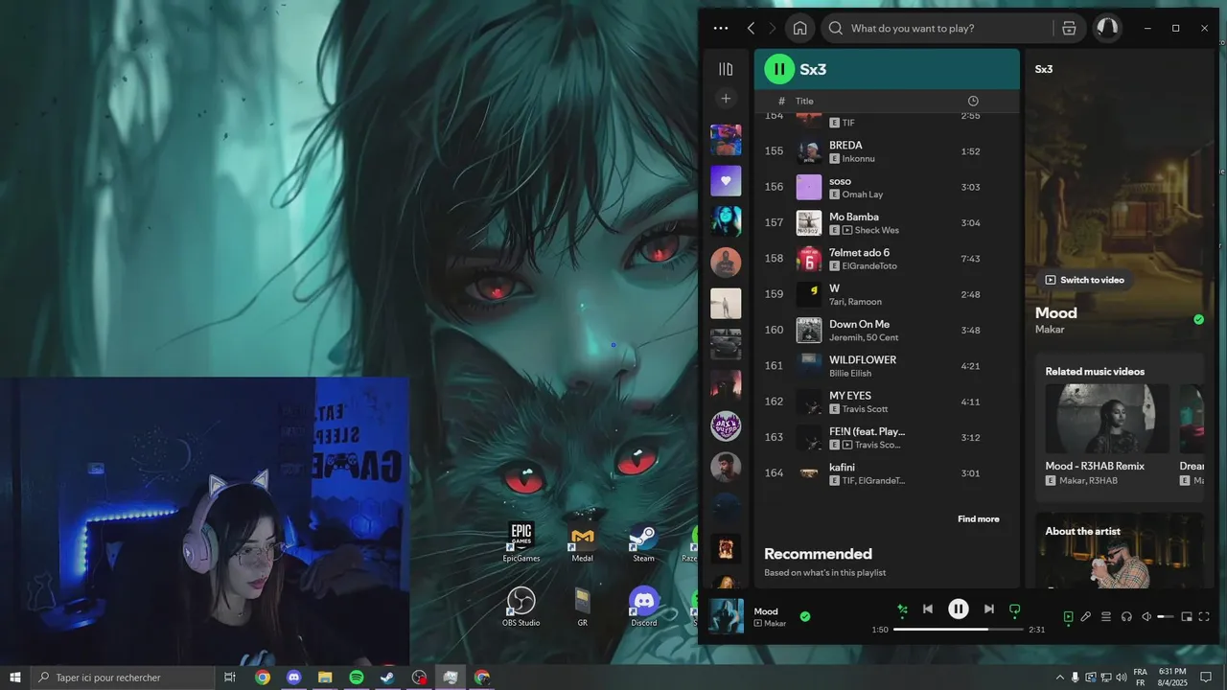Open the Mood - R3HAB Remix video card
1227x690 pixels.
click(1107, 434)
